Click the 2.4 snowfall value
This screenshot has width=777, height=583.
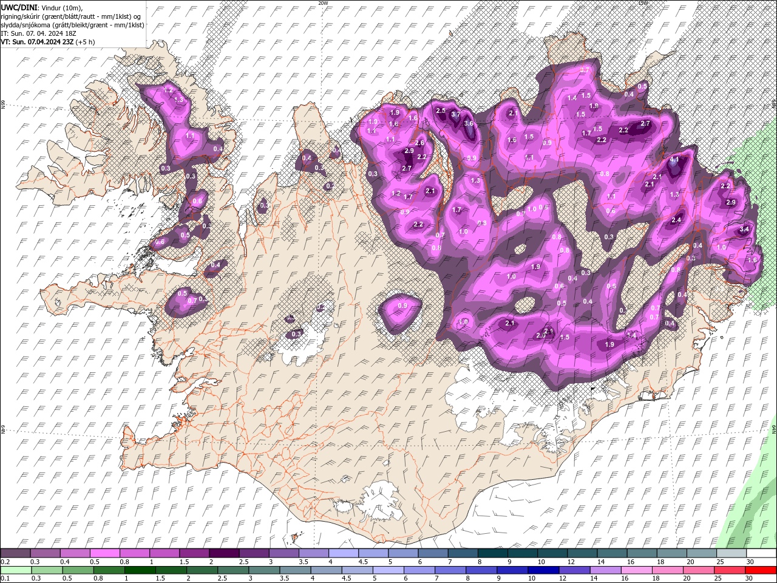676,220
